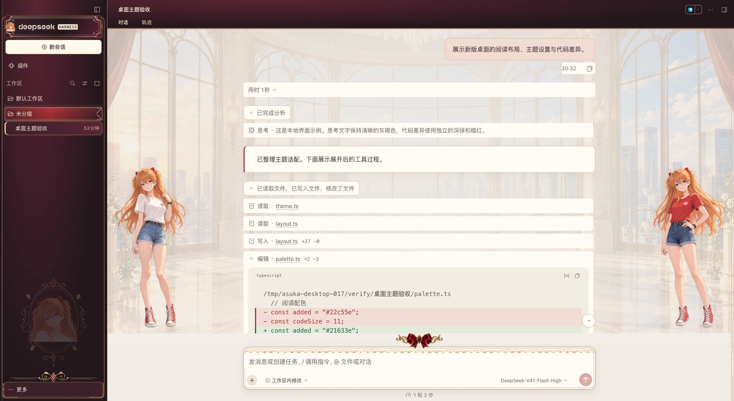Collapse the left sidebar panel icon
Image resolution: width=734 pixels, height=401 pixels.
[x=97, y=10]
